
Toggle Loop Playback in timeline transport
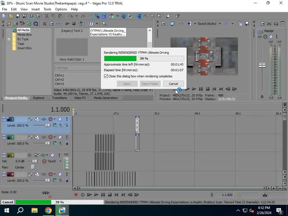(x=83, y=195)
